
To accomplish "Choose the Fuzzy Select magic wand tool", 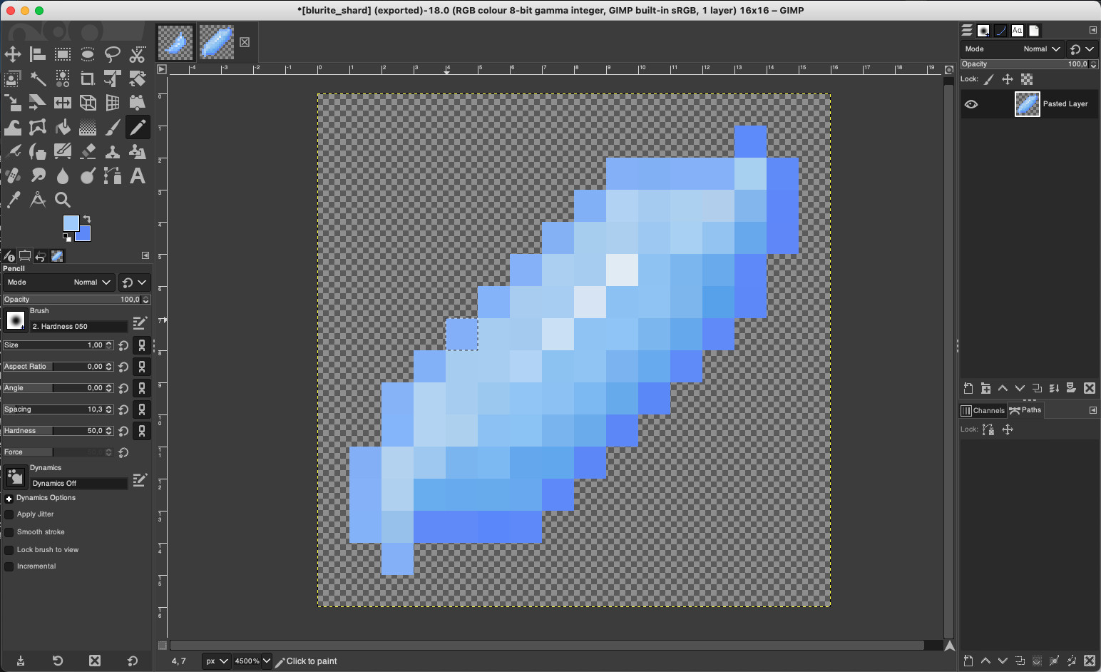I will pyautogui.click(x=38, y=78).
